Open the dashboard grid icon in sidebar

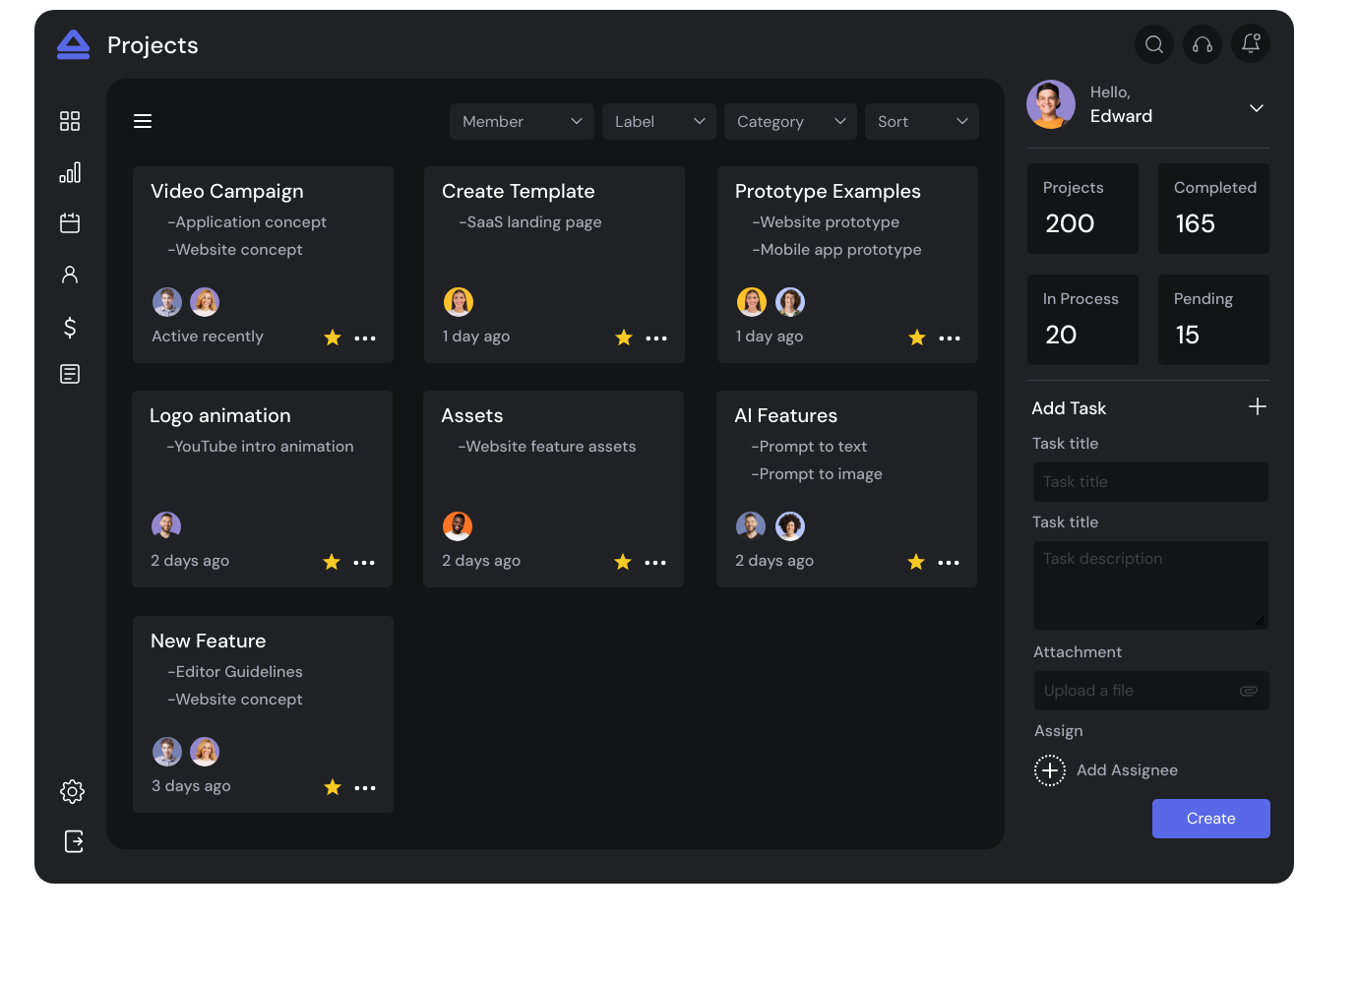point(70,121)
